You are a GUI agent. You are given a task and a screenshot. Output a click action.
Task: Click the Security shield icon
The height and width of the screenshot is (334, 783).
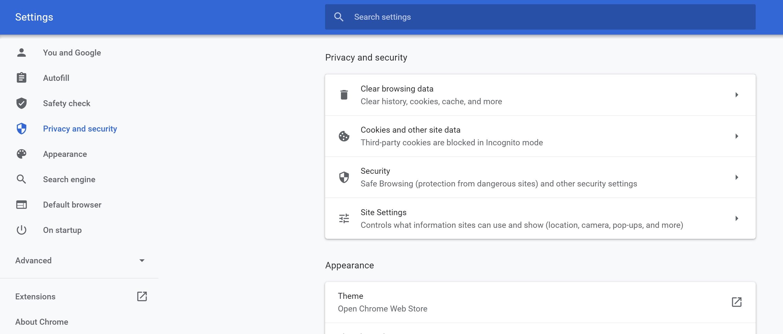tap(344, 177)
